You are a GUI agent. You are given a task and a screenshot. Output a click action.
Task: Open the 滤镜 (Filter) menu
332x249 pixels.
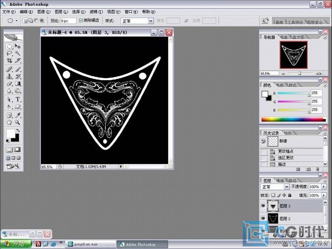(x=96, y=12)
